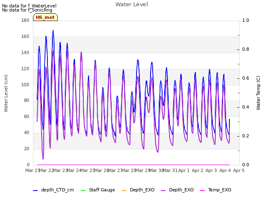This screenshot has height=198, width=264.
Task: Click 'No data for f_WaterLevel' message
Action: tap(29, 6)
